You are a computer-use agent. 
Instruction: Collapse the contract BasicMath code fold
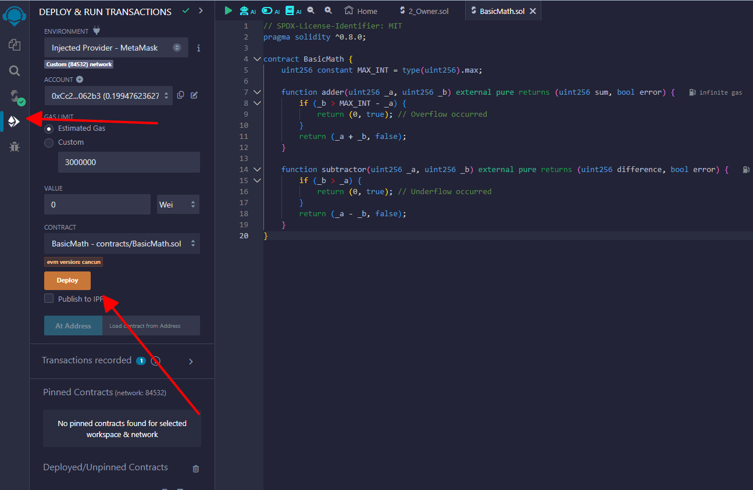click(257, 59)
